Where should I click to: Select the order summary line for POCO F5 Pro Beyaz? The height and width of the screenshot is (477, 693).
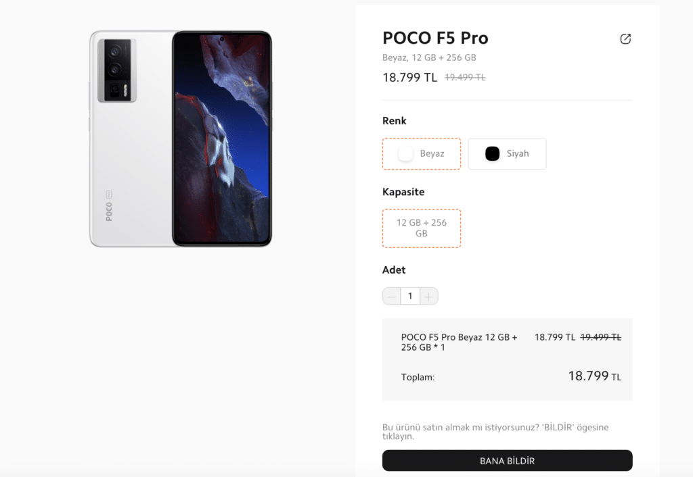click(459, 342)
